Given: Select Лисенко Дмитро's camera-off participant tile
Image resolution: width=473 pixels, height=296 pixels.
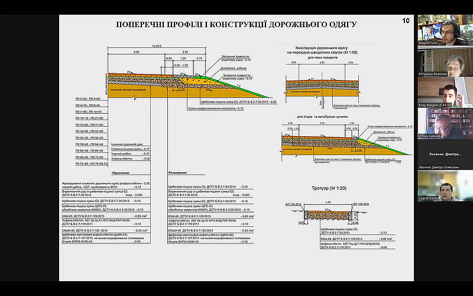Looking at the screenshot, I should pyautogui.click(x=445, y=155).
